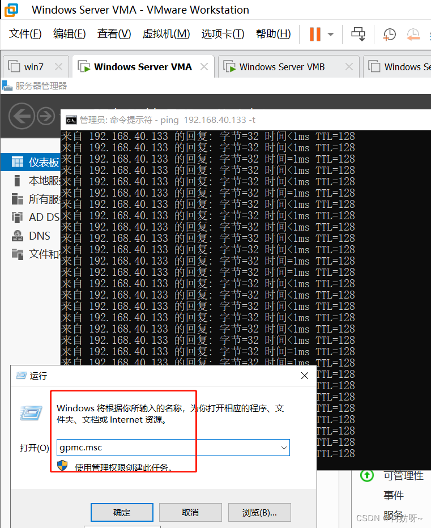431x528 pixels.
Task: Expand the 打开 combo box dropdown arrow
Action: pyautogui.click(x=284, y=448)
